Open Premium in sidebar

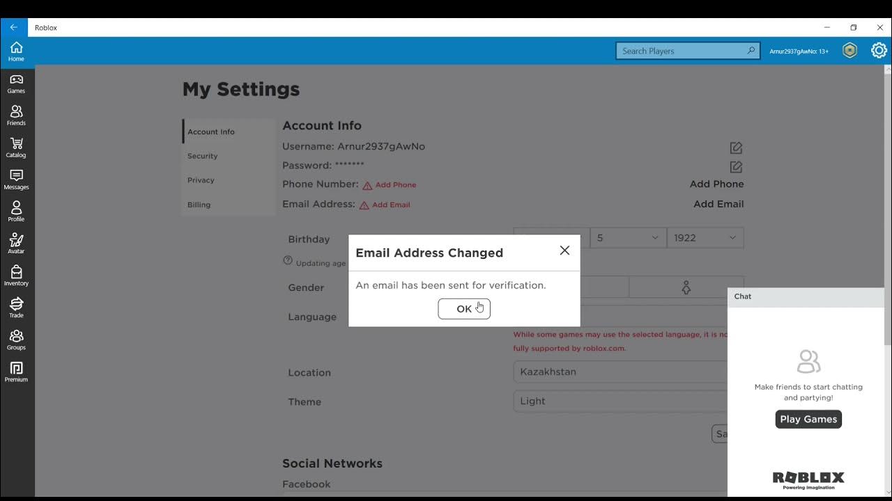coord(16,372)
